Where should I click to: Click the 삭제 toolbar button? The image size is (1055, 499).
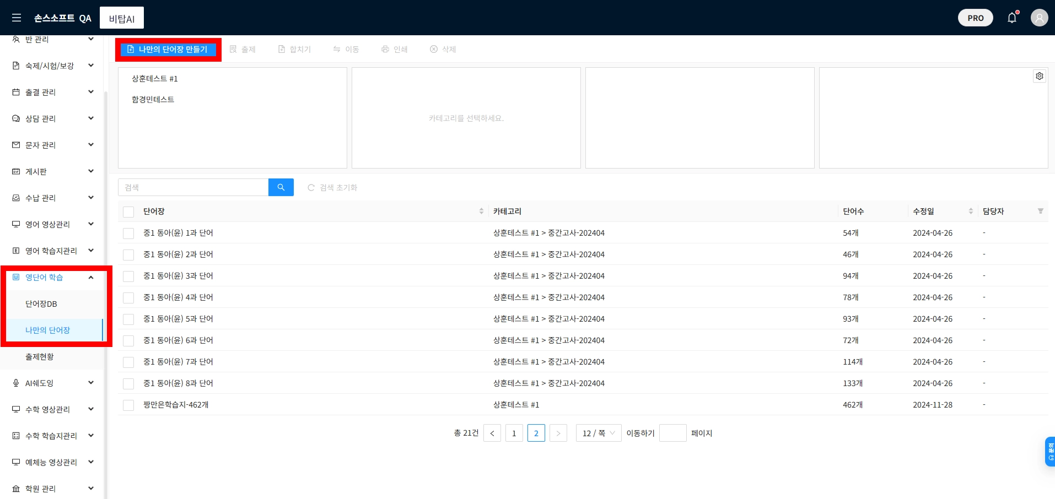443,50
